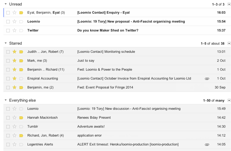231x151 pixels.
Task: Click importance marker on Tumblr email
Action: tap(21, 127)
